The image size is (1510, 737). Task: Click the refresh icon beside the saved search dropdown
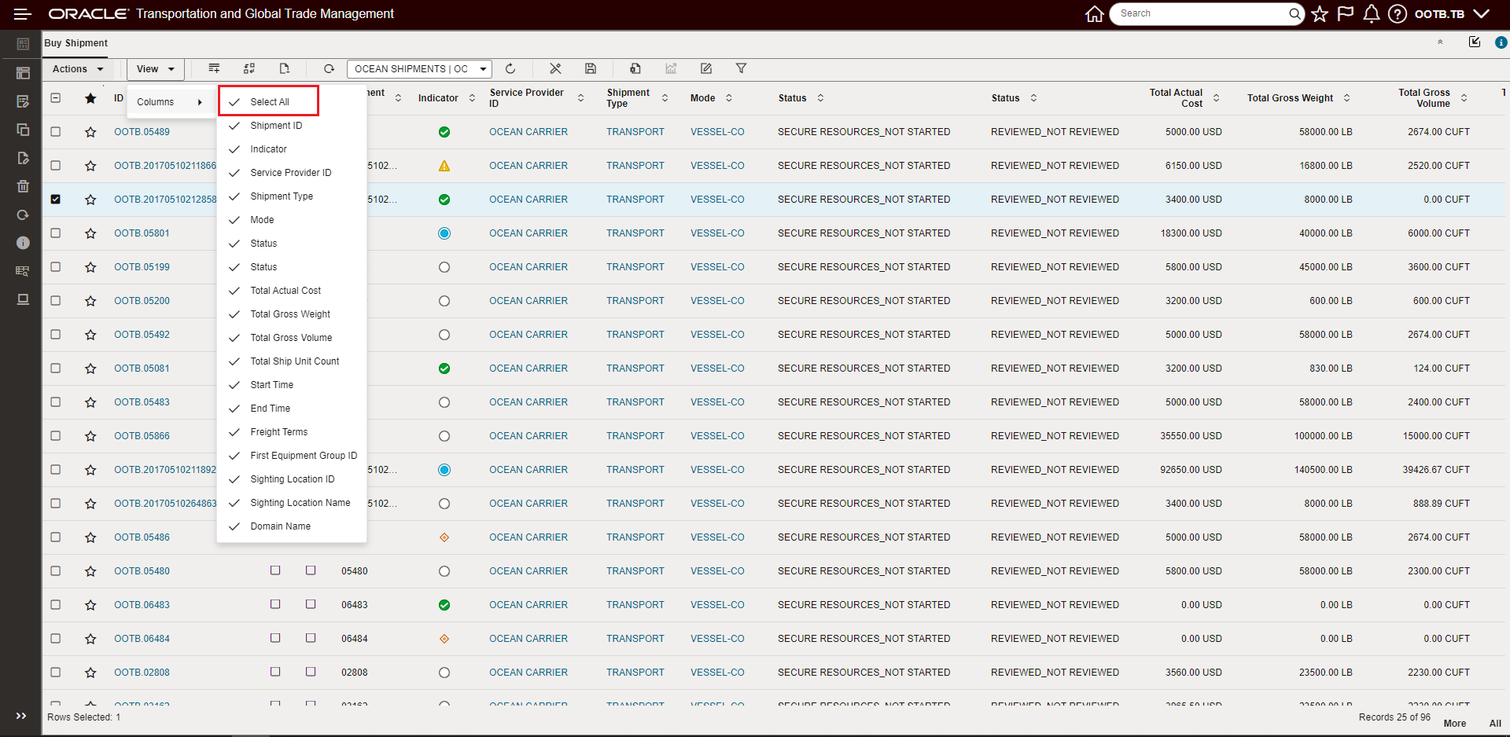pos(511,69)
